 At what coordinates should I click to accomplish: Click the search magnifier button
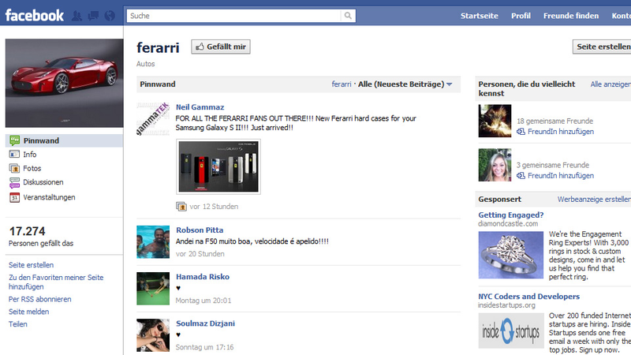click(348, 16)
